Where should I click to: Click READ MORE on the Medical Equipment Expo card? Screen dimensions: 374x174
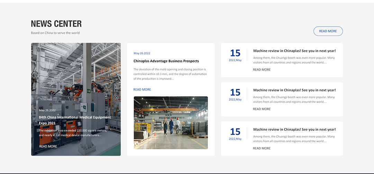click(x=48, y=146)
